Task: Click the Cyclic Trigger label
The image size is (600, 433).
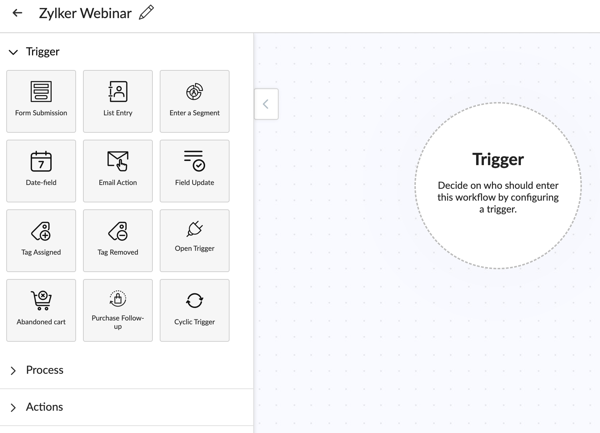Action: 195,322
